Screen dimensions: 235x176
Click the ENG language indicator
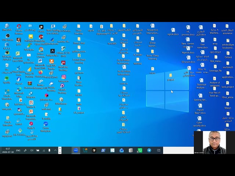[x=18, y=150]
